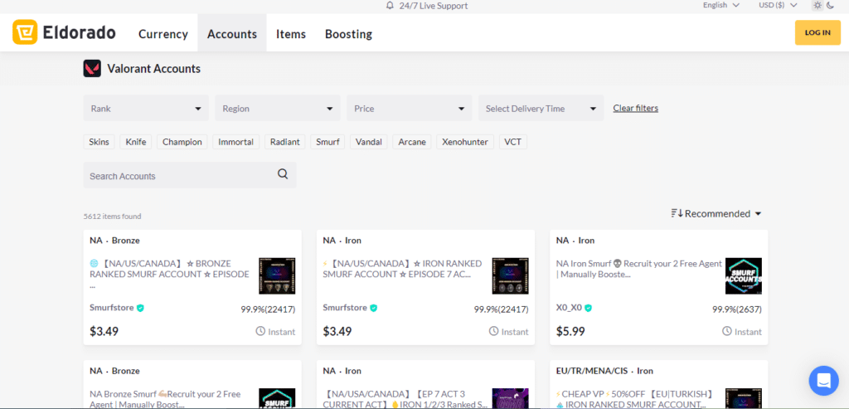This screenshot has height=409, width=849.
Task: Open NA Iron Smurf Recruit listing title
Action: pyautogui.click(x=639, y=269)
